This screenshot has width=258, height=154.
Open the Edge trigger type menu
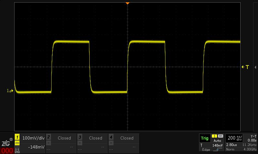206,150
